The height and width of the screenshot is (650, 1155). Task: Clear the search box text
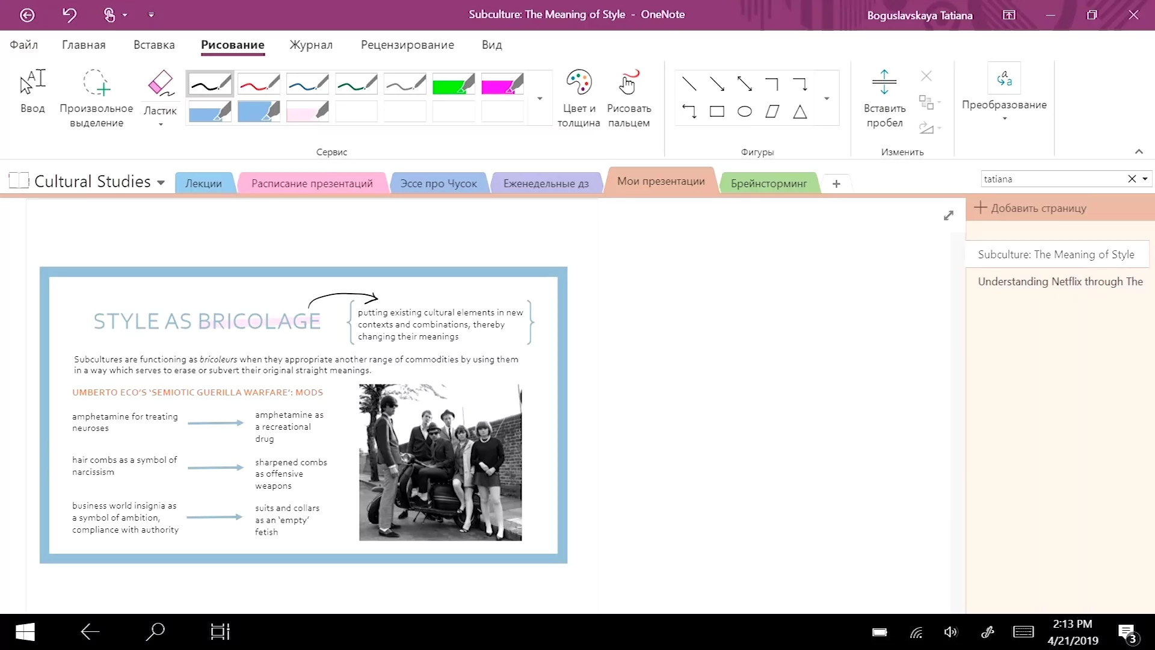tap(1132, 179)
